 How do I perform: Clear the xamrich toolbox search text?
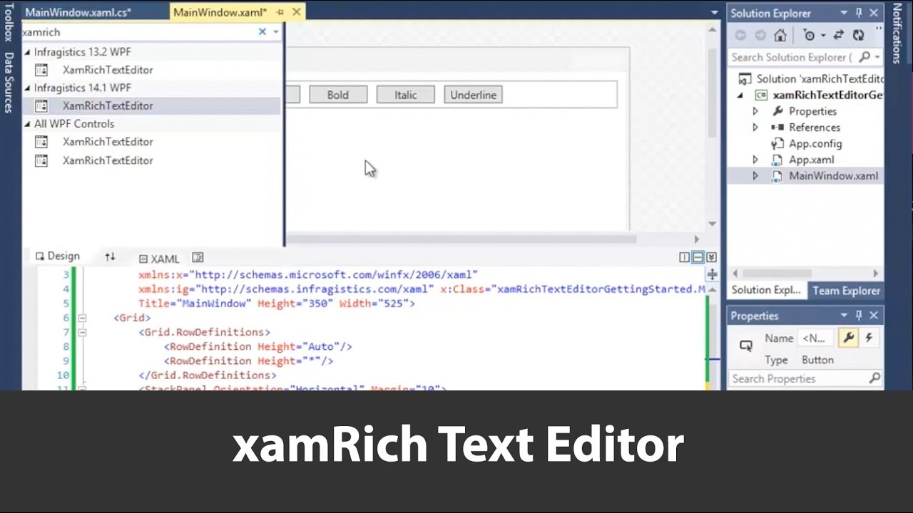(x=262, y=31)
